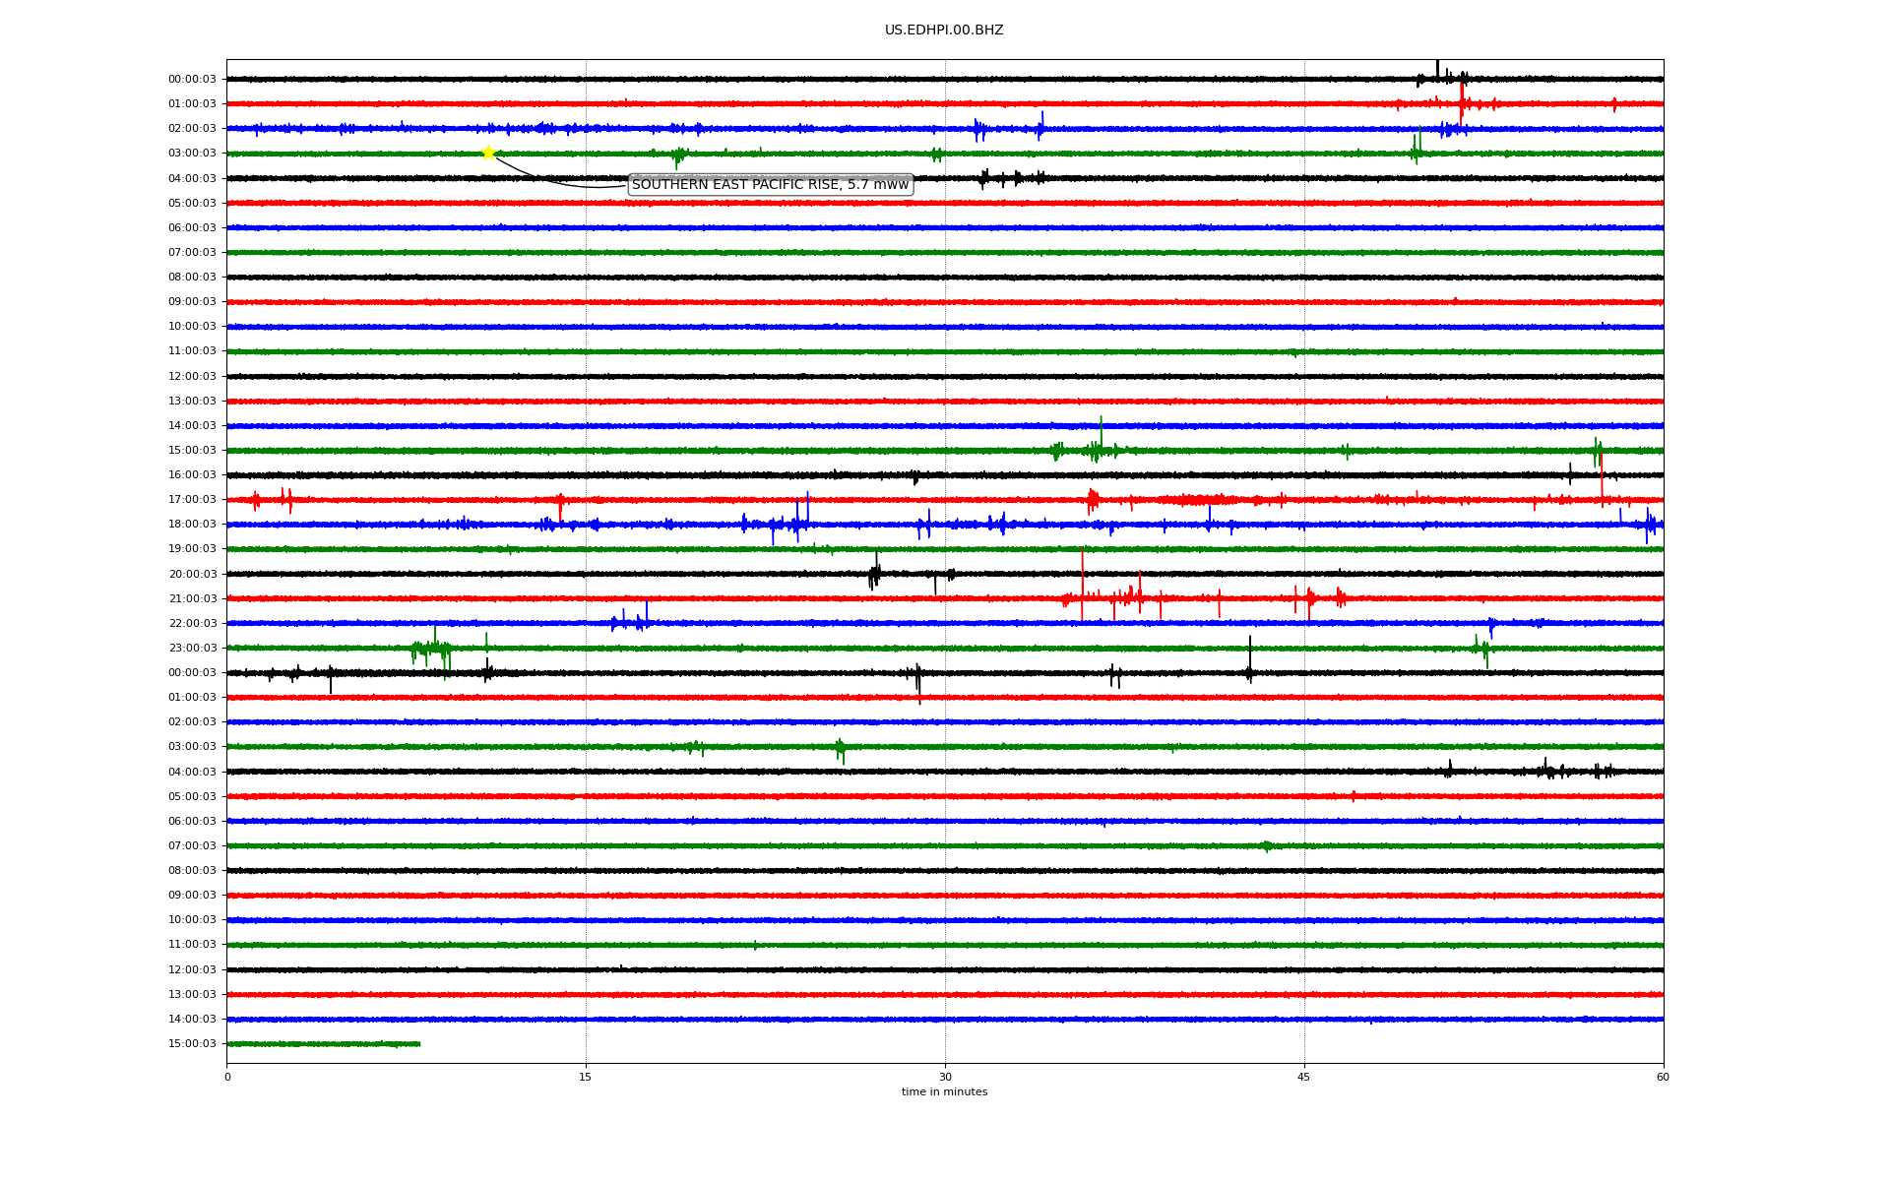
Task: Click the 18:00:03 row time label
Action: pyautogui.click(x=192, y=525)
